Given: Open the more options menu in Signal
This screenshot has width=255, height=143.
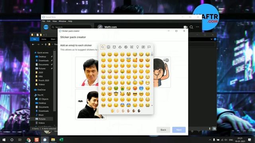Looking at the screenshot, I should pyautogui.click(x=198, y=27).
